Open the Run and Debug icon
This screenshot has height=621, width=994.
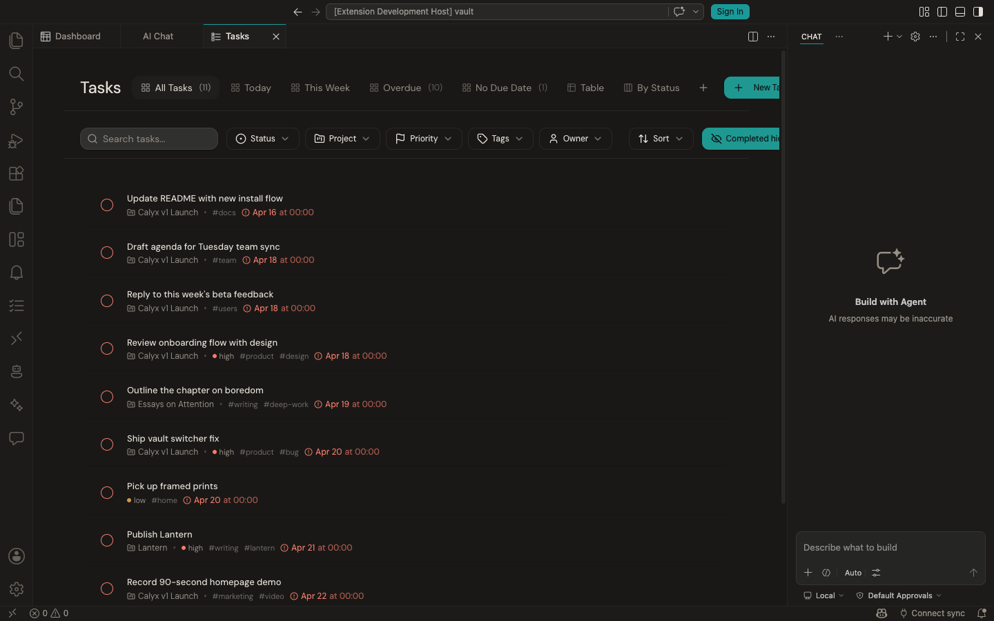pos(17,140)
